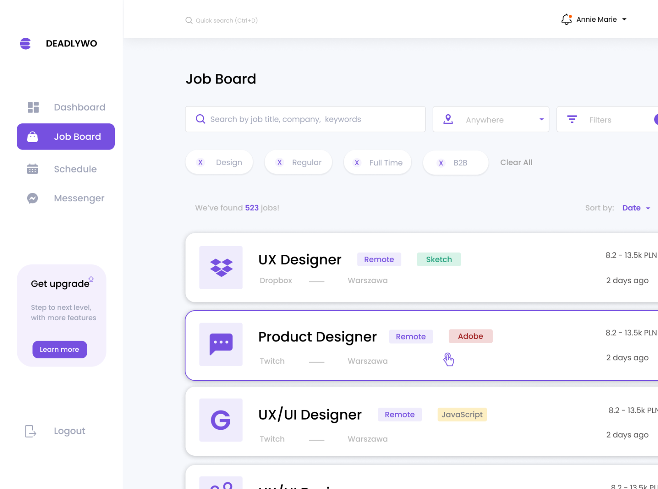Select the Job Board briefcase icon
Image resolution: width=658 pixels, height=489 pixels.
(32, 136)
